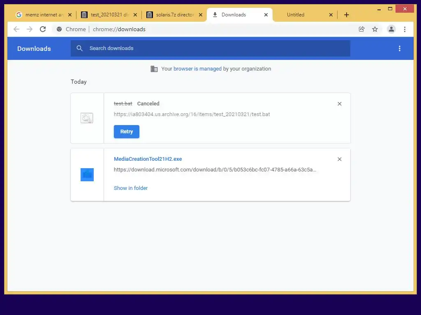Share this page via the share icon

point(362,29)
